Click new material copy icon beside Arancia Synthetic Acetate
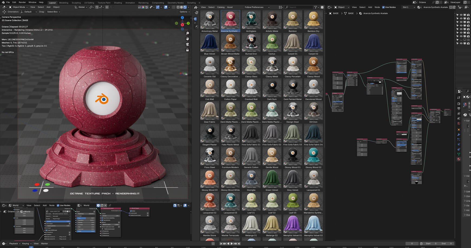 (454, 7)
